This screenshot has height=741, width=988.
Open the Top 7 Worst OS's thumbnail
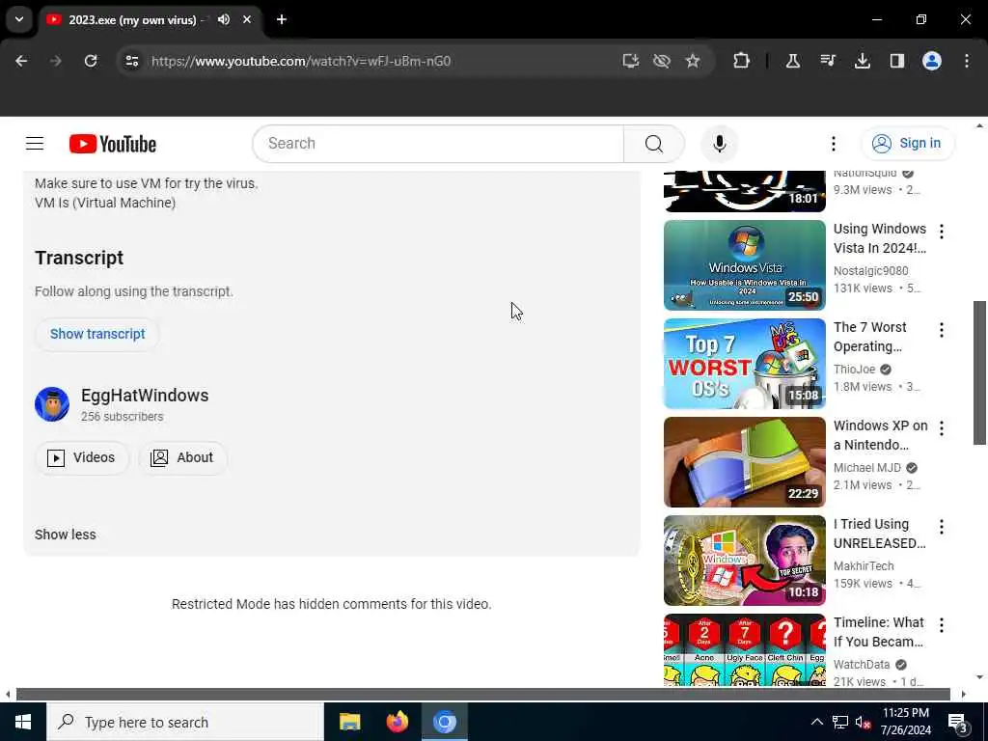tap(744, 364)
